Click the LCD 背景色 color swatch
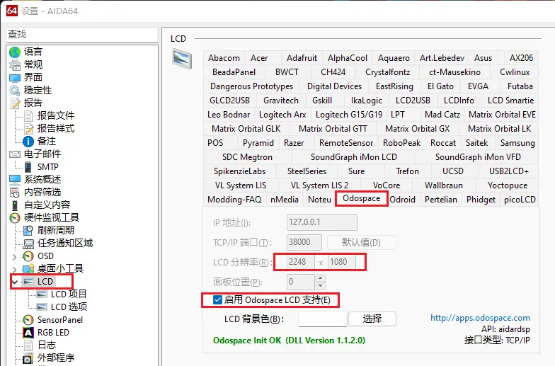Viewport: 555px width, 366px height. coord(322,319)
